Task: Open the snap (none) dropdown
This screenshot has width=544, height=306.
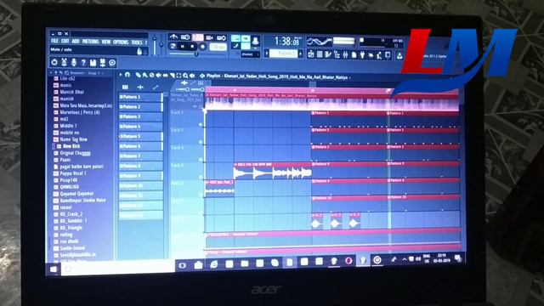Action: tap(250, 54)
